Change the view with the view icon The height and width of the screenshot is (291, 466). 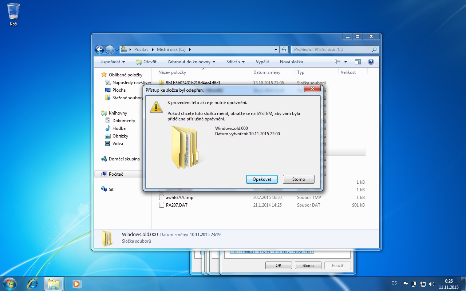[x=338, y=62]
